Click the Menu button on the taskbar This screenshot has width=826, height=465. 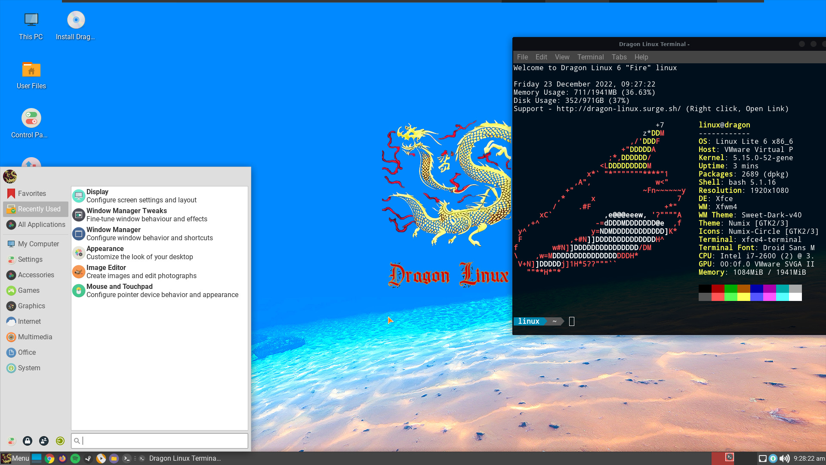(15, 459)
